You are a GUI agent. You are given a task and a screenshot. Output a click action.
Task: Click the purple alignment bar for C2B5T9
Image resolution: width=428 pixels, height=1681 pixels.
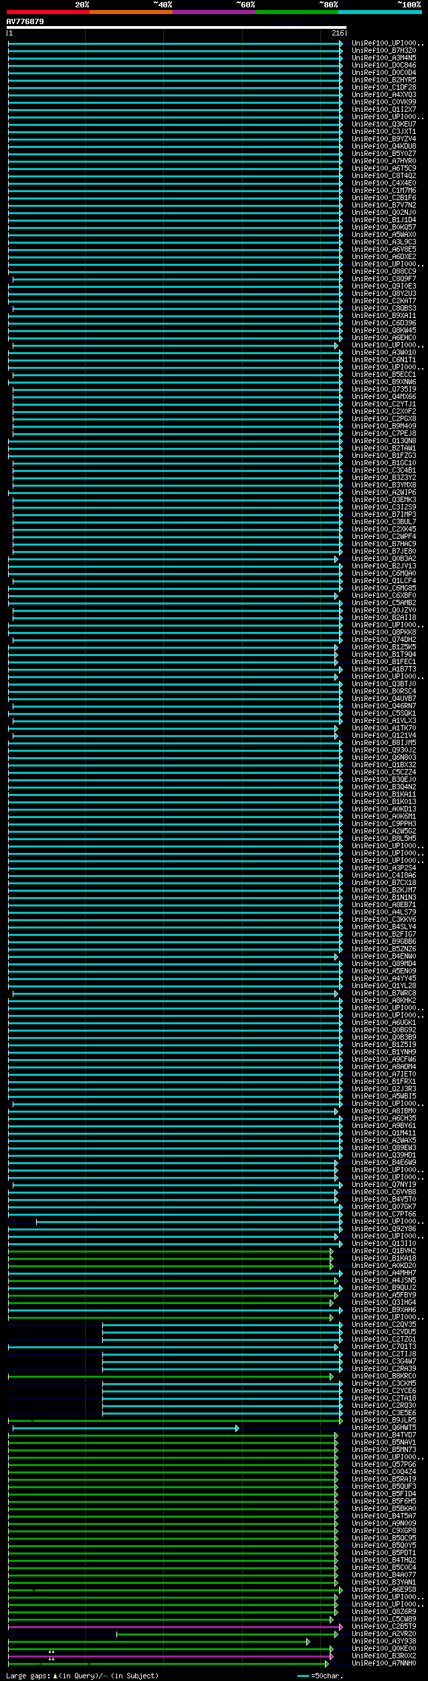(175, 1627)
